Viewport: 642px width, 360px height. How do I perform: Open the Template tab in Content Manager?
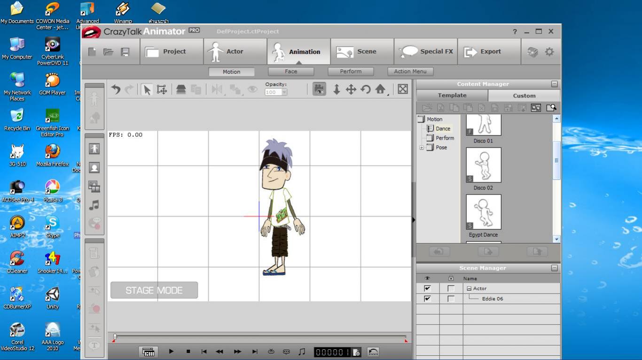point(452,95)
